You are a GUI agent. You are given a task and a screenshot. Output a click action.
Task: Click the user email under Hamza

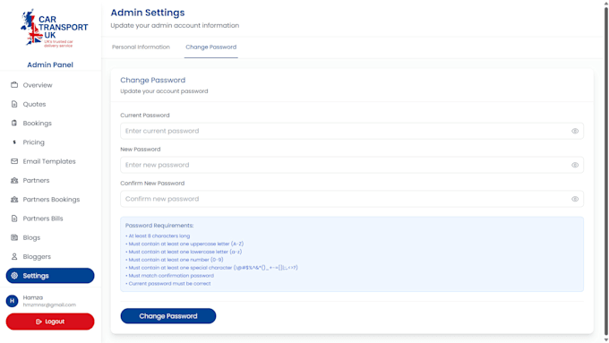tap(49, 304)
